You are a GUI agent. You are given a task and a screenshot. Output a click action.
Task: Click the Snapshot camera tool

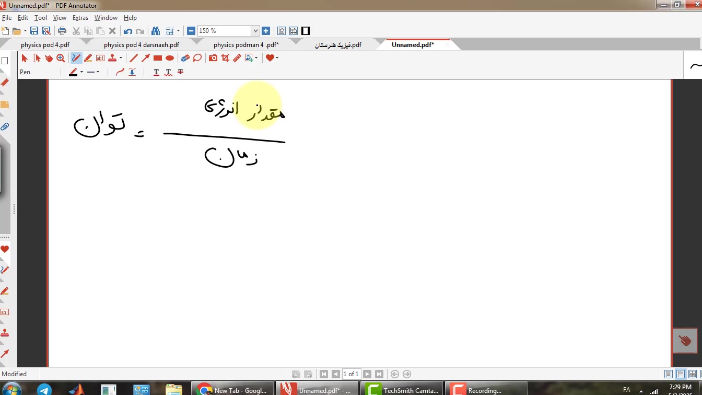click(x=213, y=58)
